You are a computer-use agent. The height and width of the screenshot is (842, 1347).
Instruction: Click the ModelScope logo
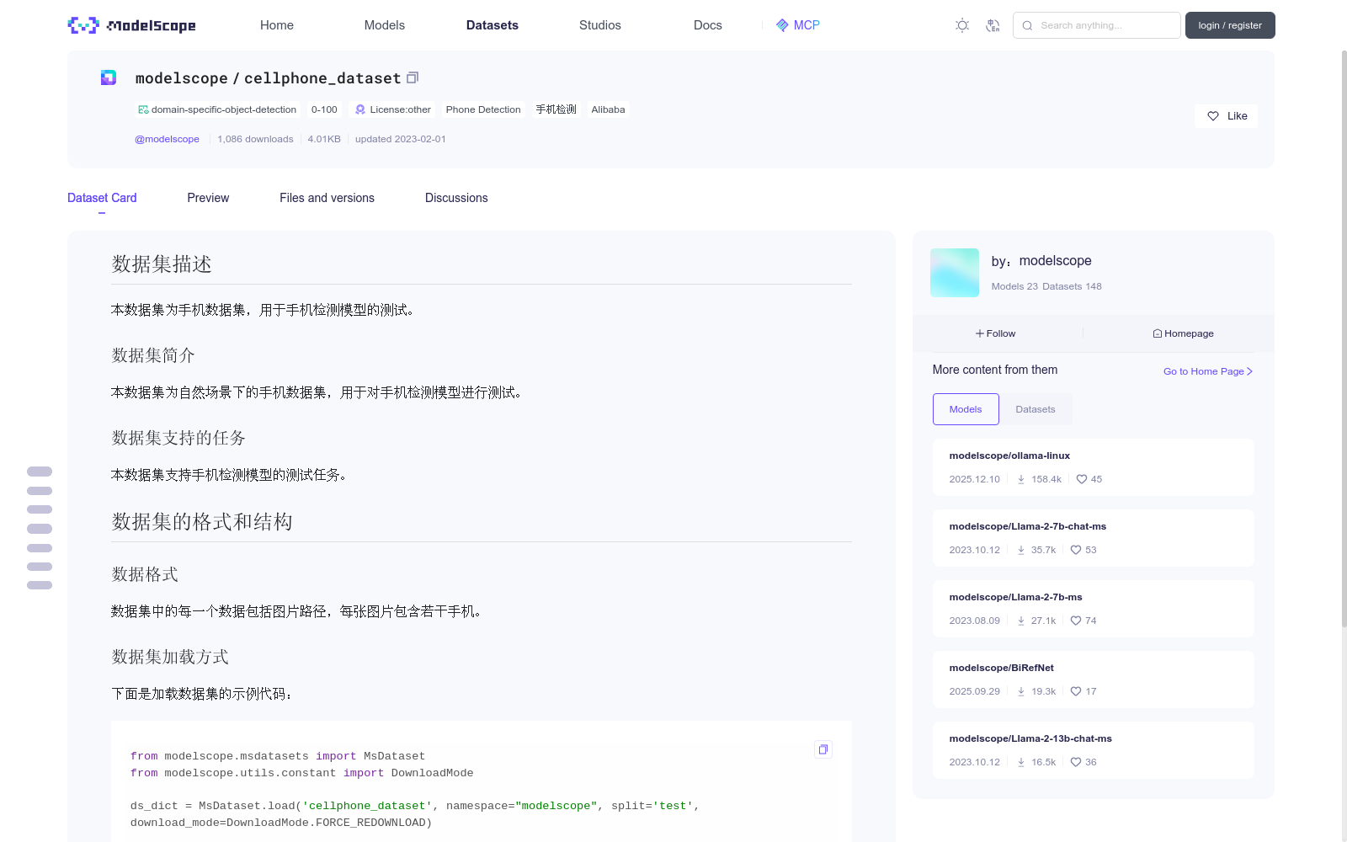pos(131,25)
